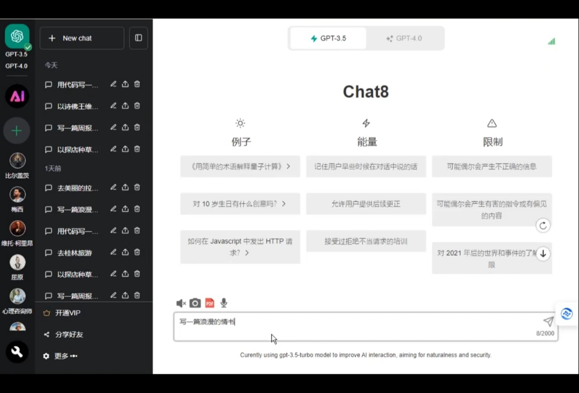The width and height of the screenshot is (579, 393).
Task: Open the 去美丽的拉 conversation
Action: [x=77, y=188]
